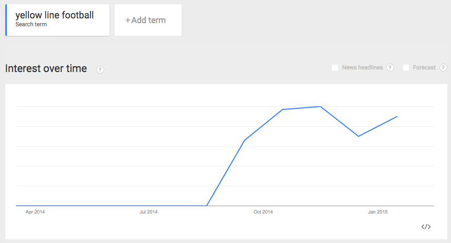Image resolution: width=451 pixels, height=243 pixels.
Task: Tick the Forecast checkbox
Action: click(406, 67)
